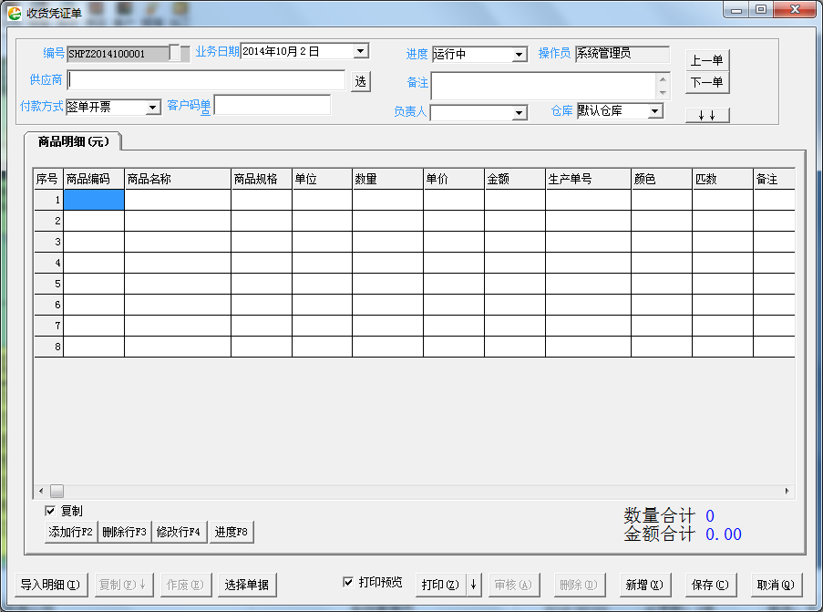Click 修改行F4 button
Screen dimensions: 823x612
point(179,532)
